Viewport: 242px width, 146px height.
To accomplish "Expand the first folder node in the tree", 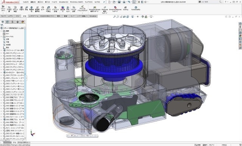I will 1,31.
